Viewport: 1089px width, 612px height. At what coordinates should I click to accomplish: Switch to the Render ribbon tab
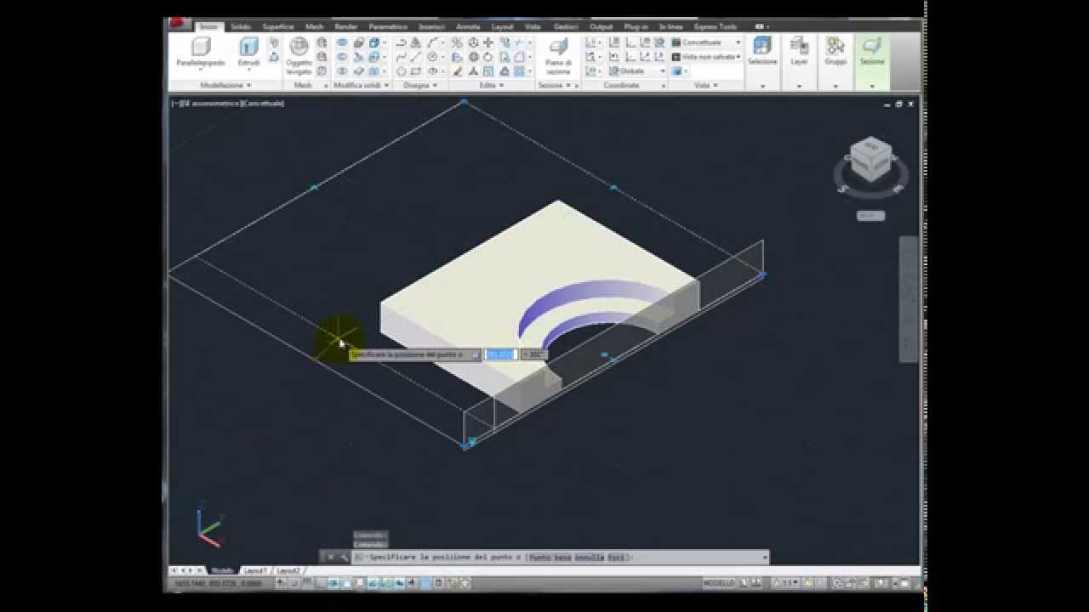[x=346, y=26]
